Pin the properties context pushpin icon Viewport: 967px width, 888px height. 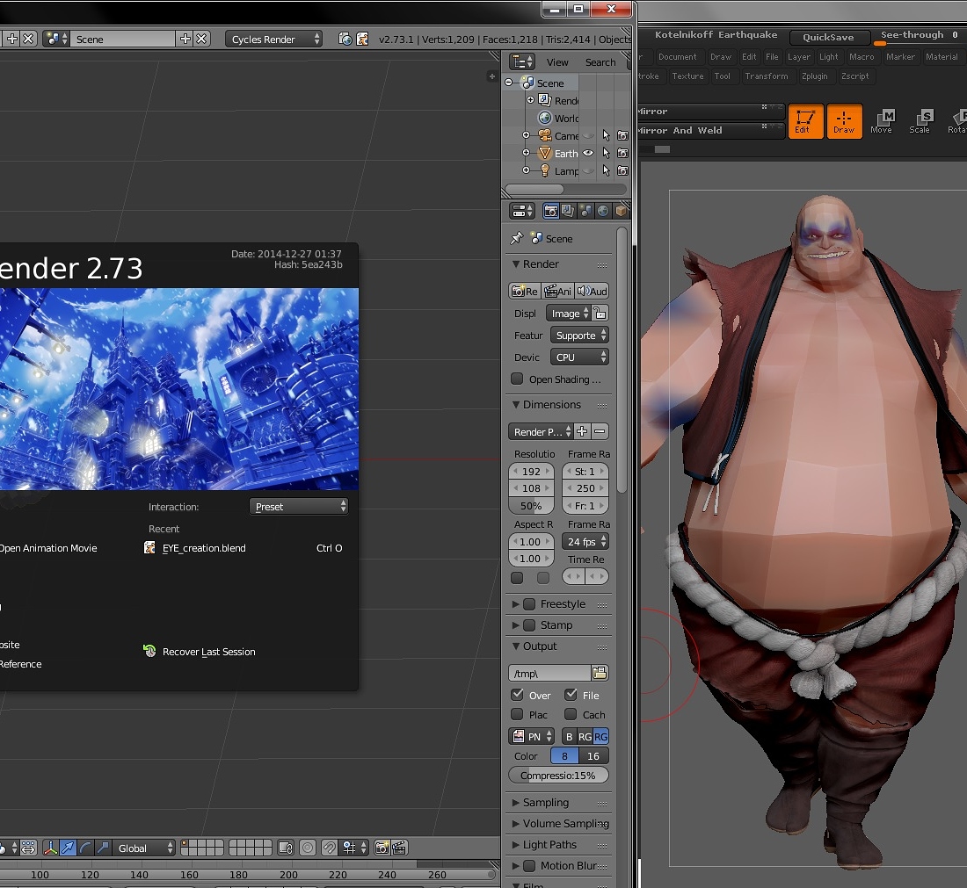[517, 238]
